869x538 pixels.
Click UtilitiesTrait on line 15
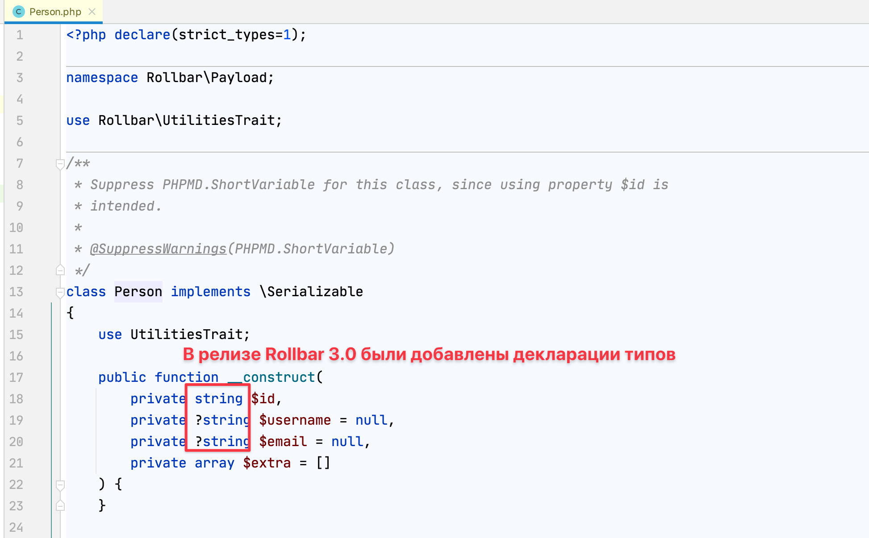(187, 335)
